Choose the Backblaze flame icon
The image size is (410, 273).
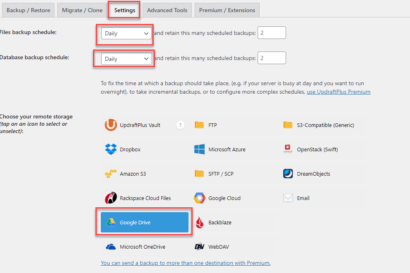point(200,222)
